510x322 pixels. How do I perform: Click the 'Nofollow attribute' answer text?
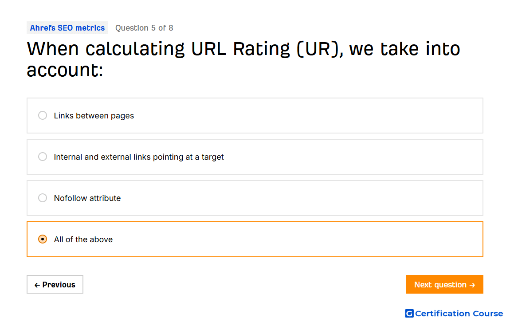tap(87, 198)
